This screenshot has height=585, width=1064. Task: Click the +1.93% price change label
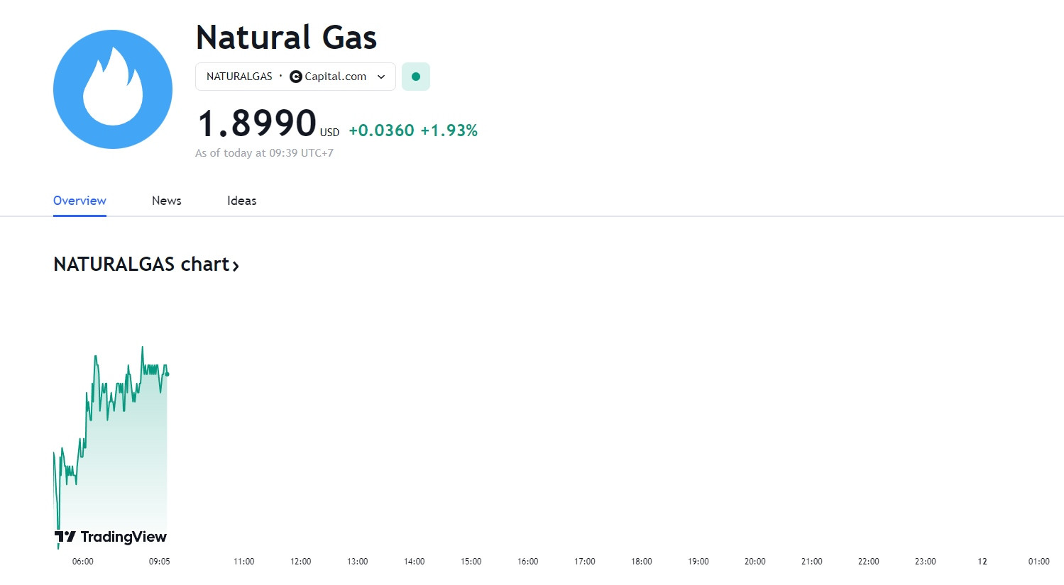click(449, 130)
